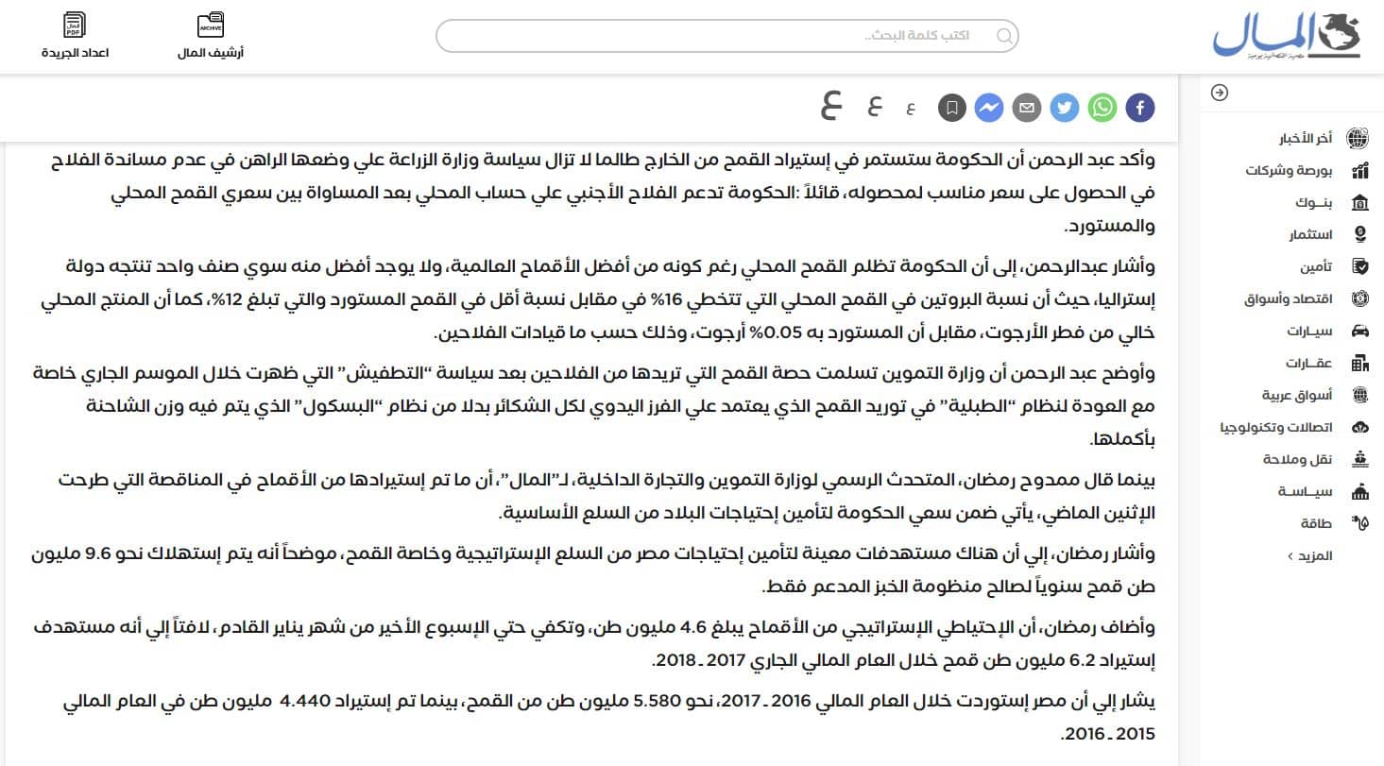The image size is (1384, 766).
Task: Open the بورصة وشركات category
Action: (1304, 170)
